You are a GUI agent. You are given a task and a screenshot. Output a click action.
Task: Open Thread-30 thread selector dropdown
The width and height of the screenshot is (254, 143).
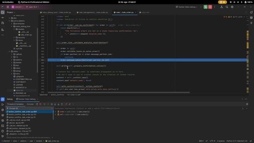(29, 108)
